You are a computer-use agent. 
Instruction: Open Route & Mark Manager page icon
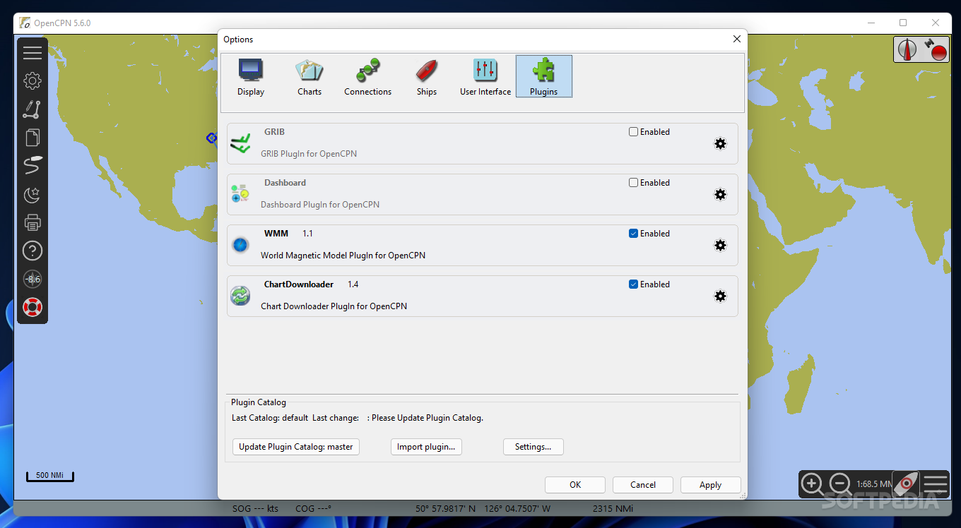point(33,138)
